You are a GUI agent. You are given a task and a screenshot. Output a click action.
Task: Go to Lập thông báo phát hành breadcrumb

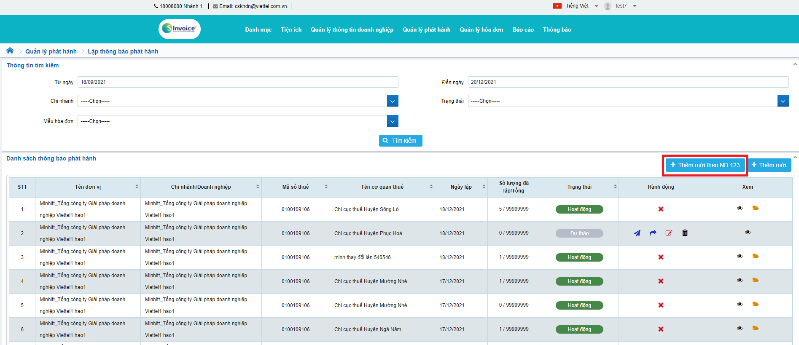[123, 51]
